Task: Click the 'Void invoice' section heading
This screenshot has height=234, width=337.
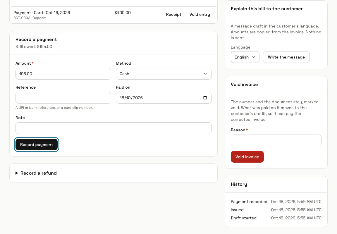Action: [244, 85]
